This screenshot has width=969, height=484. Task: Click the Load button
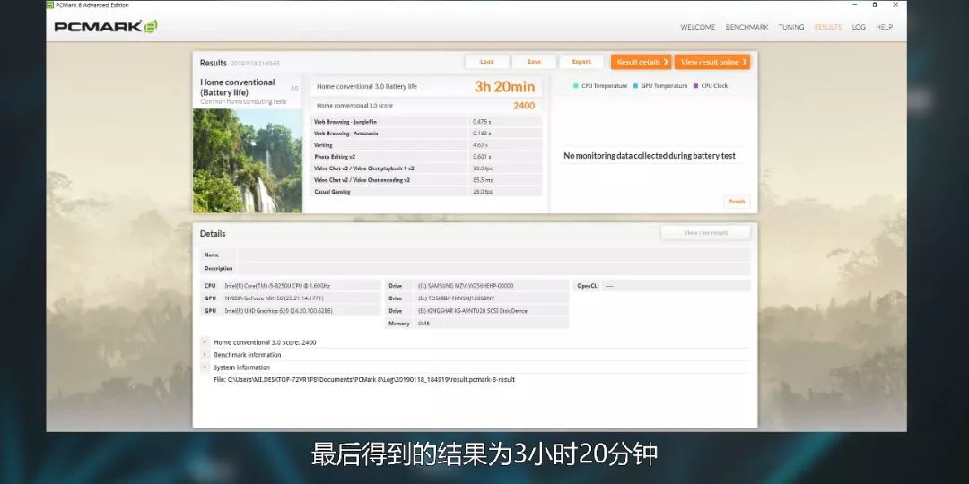(487, 62)
